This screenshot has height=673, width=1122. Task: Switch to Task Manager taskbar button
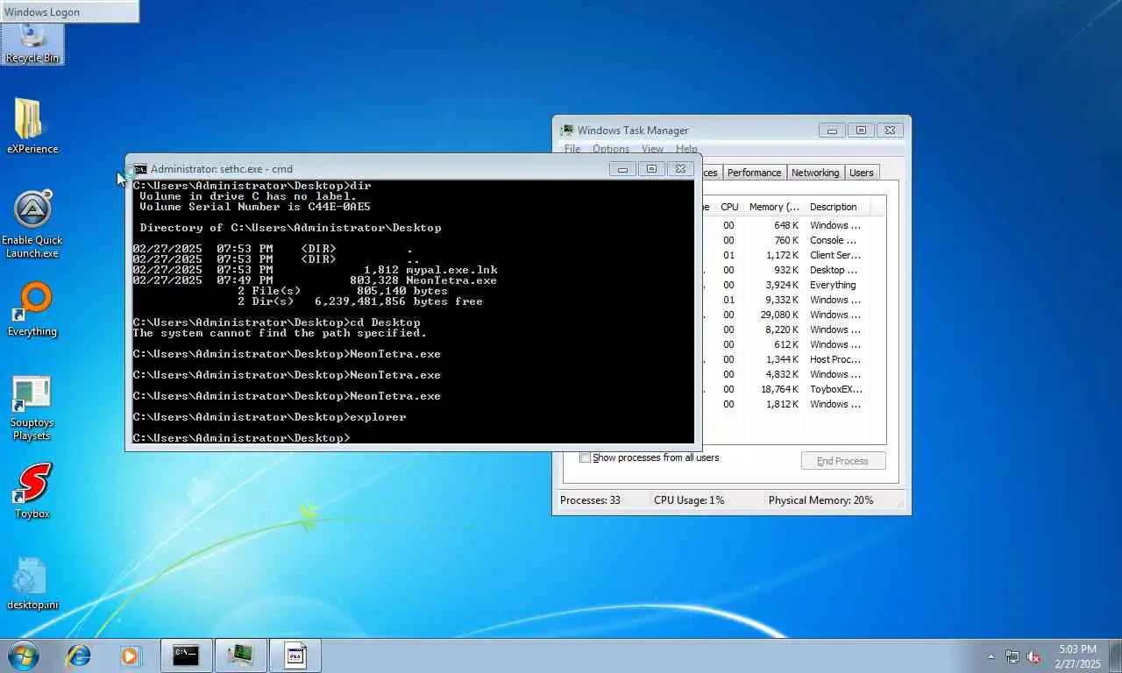point(240,655)
